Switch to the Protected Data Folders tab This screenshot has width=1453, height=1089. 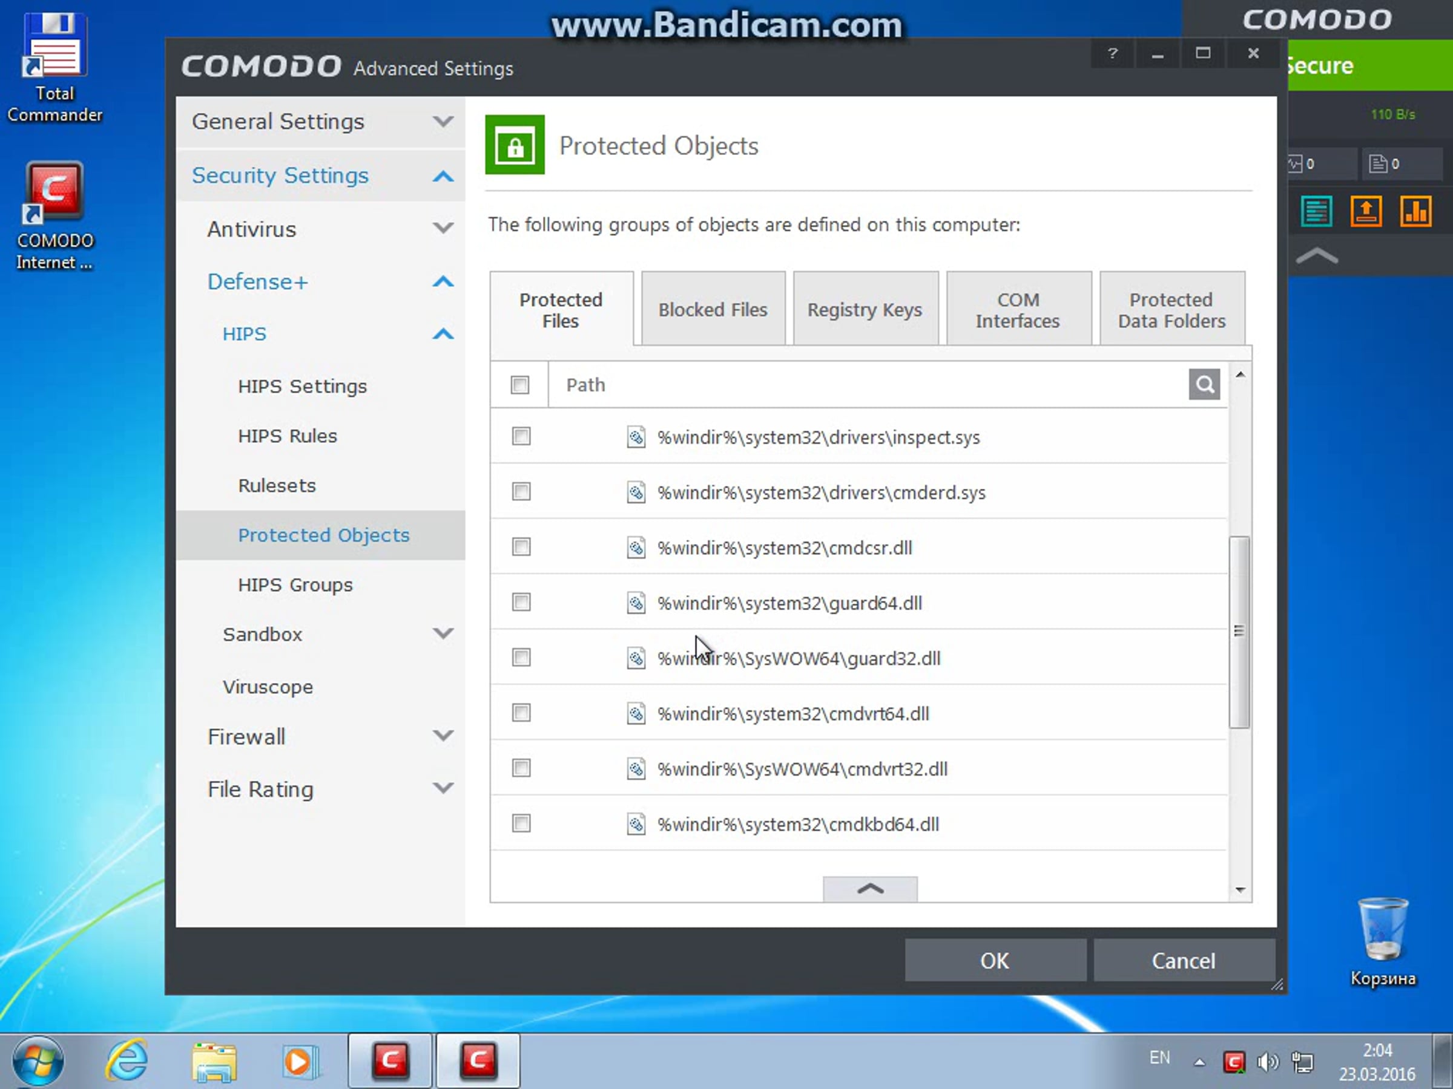1172,309
